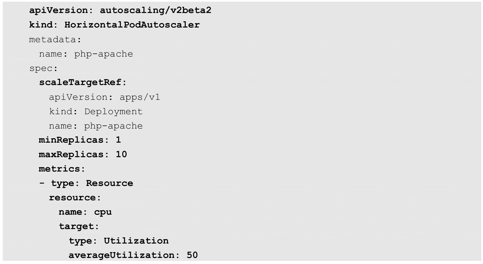Click the metrics key
Viewport: 483px width, 264px height.
click(x=59, y=169)
